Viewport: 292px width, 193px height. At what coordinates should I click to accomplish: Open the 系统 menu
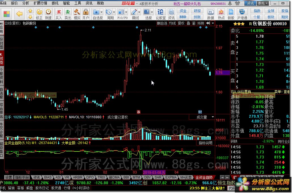3,3
